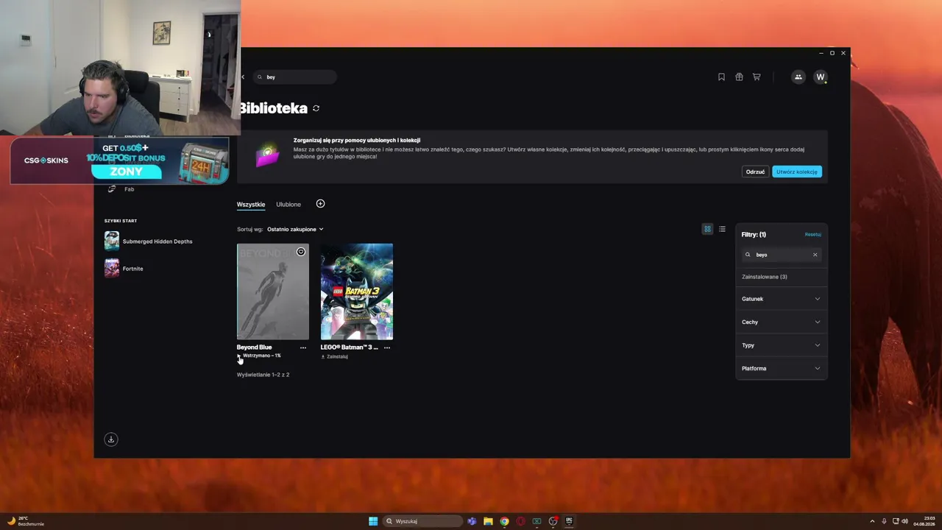942x530 pixels.
Task: Open more options for Beyond Blue
Action: 303,347
